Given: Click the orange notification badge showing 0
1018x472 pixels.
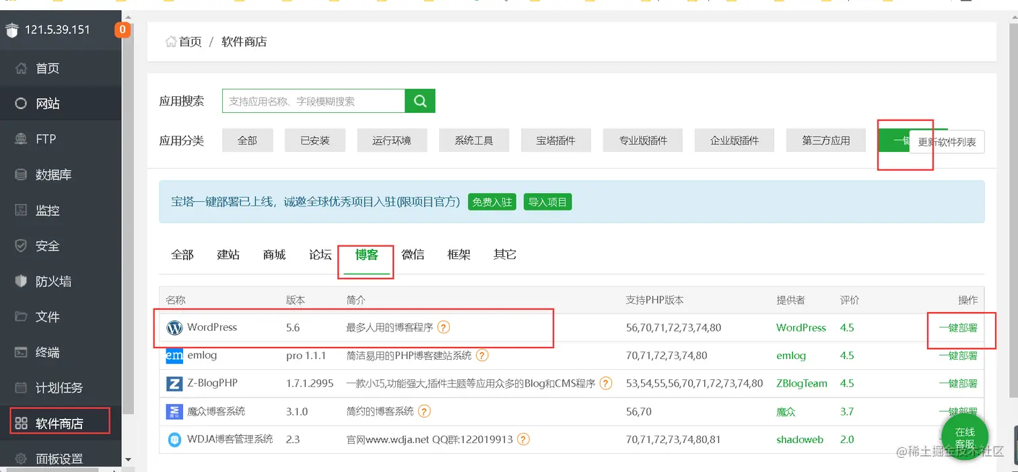Looking at the screenshot, I should click(123, 30).
